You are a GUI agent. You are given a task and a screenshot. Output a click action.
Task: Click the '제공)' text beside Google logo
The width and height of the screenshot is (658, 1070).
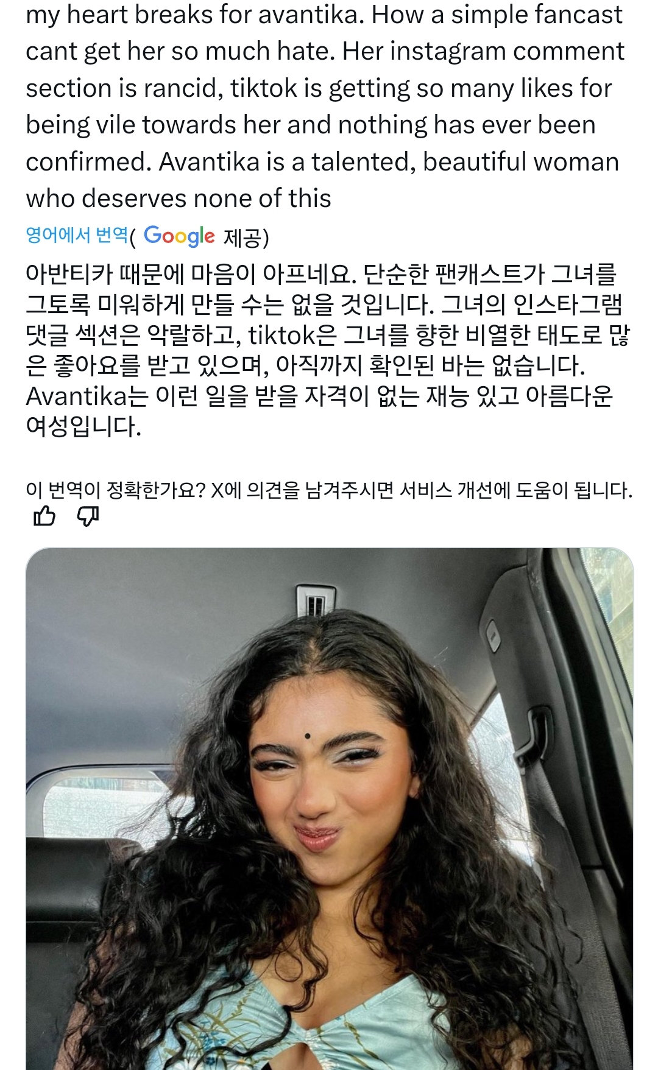(246, 238)
